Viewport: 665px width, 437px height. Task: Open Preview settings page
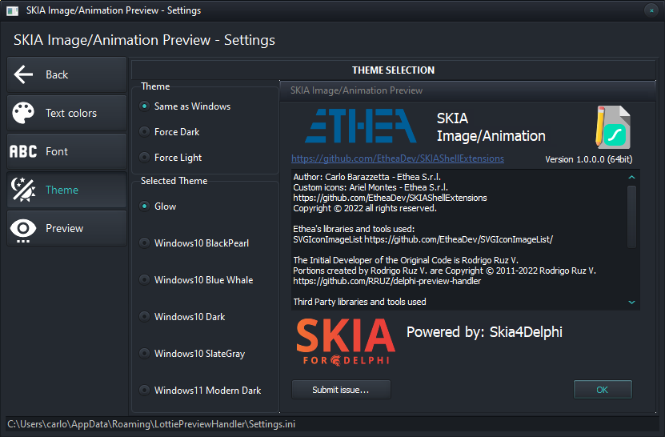67,228
